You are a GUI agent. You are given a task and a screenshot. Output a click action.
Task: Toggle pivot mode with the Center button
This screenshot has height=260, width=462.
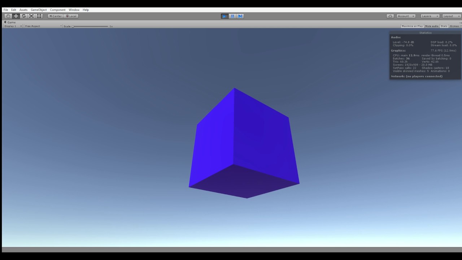[56, 16]
